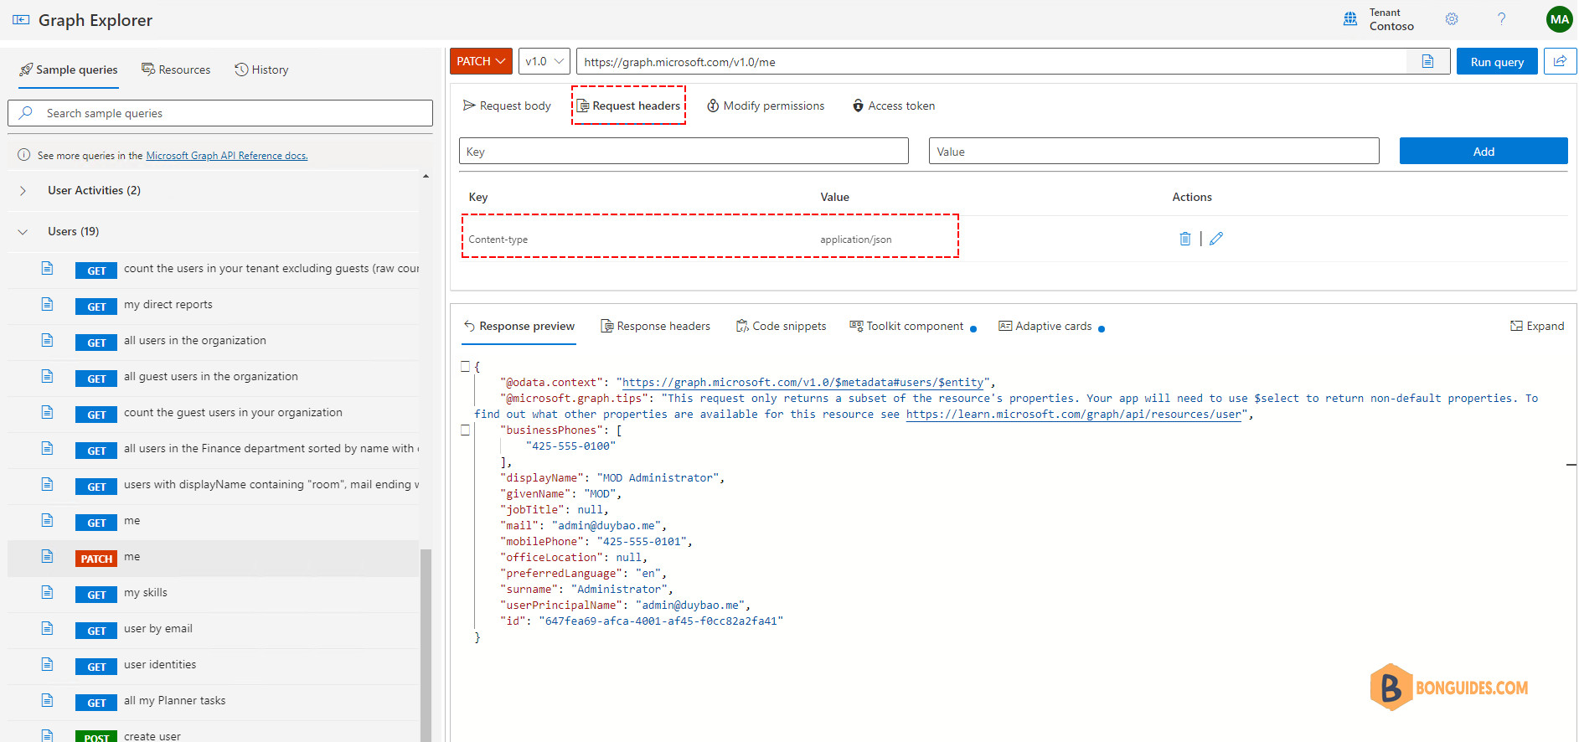Open the Code snippets tab

coord(781,326)
